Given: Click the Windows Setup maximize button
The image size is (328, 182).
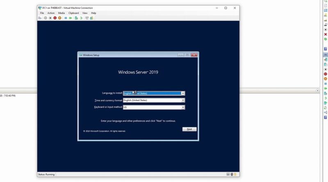Looking at the screenshot, I should 187,55.
